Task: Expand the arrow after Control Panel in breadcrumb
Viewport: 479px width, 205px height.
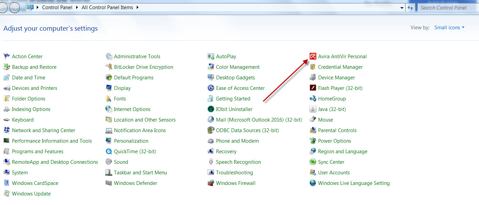Action: click(77, 7)
